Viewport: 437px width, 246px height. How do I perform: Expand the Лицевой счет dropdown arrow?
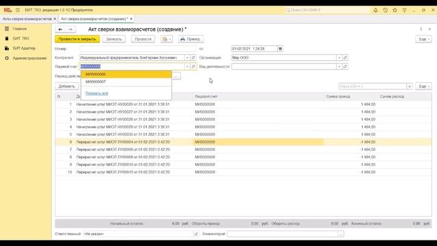187,66
